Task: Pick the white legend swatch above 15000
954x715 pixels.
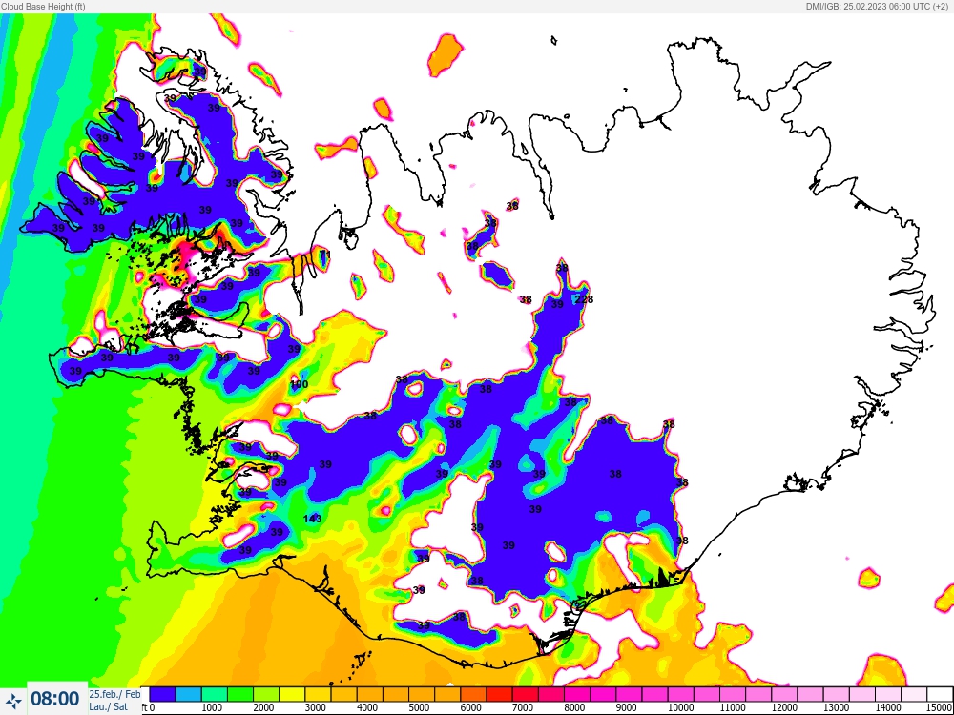Action: (940, 694)
